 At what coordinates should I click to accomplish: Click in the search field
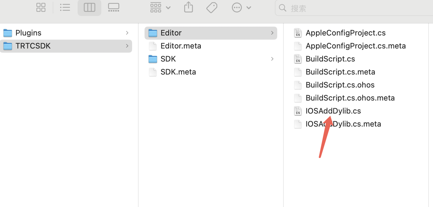pyautogui.click(x=355, y=8)
